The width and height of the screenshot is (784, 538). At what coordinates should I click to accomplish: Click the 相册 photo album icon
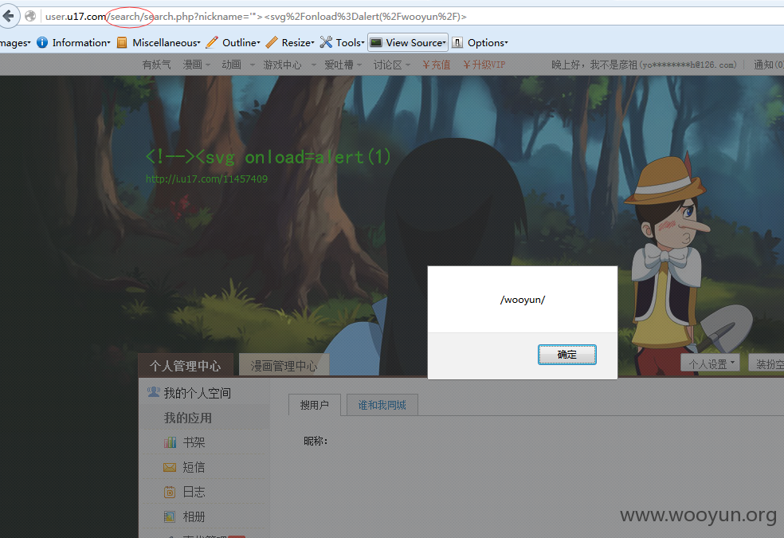170,516
